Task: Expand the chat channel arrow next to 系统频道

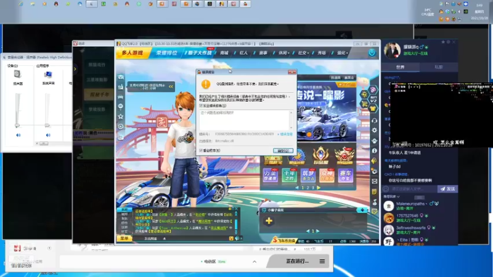Action: coord(164,239)
